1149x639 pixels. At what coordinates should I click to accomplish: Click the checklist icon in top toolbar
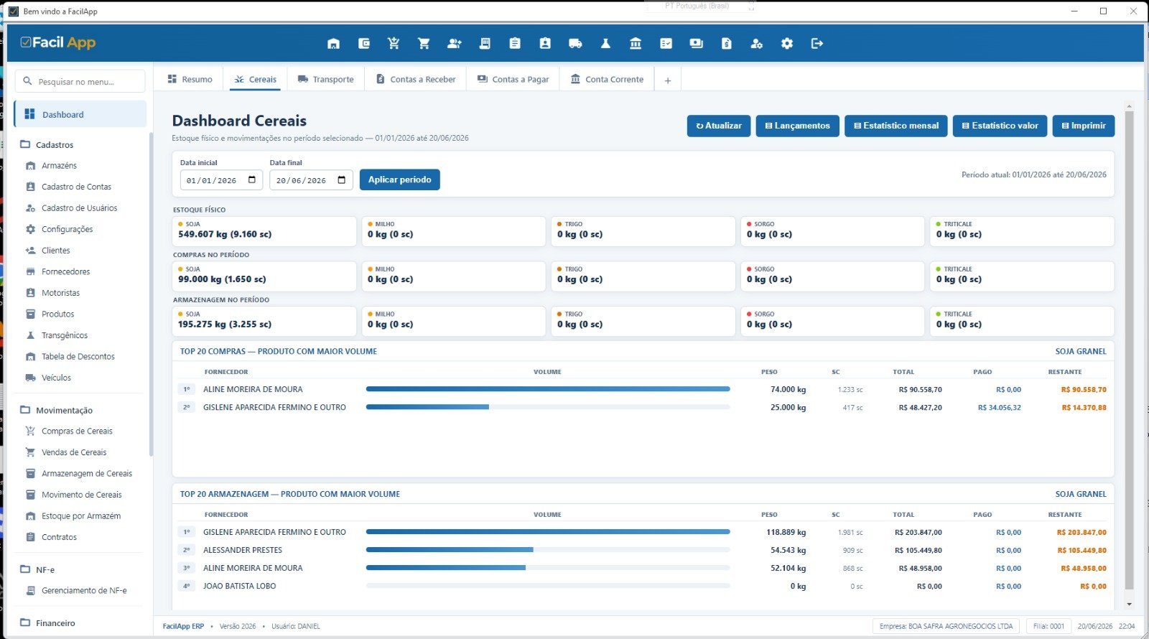pyautogui.click(x=666, y=44)
